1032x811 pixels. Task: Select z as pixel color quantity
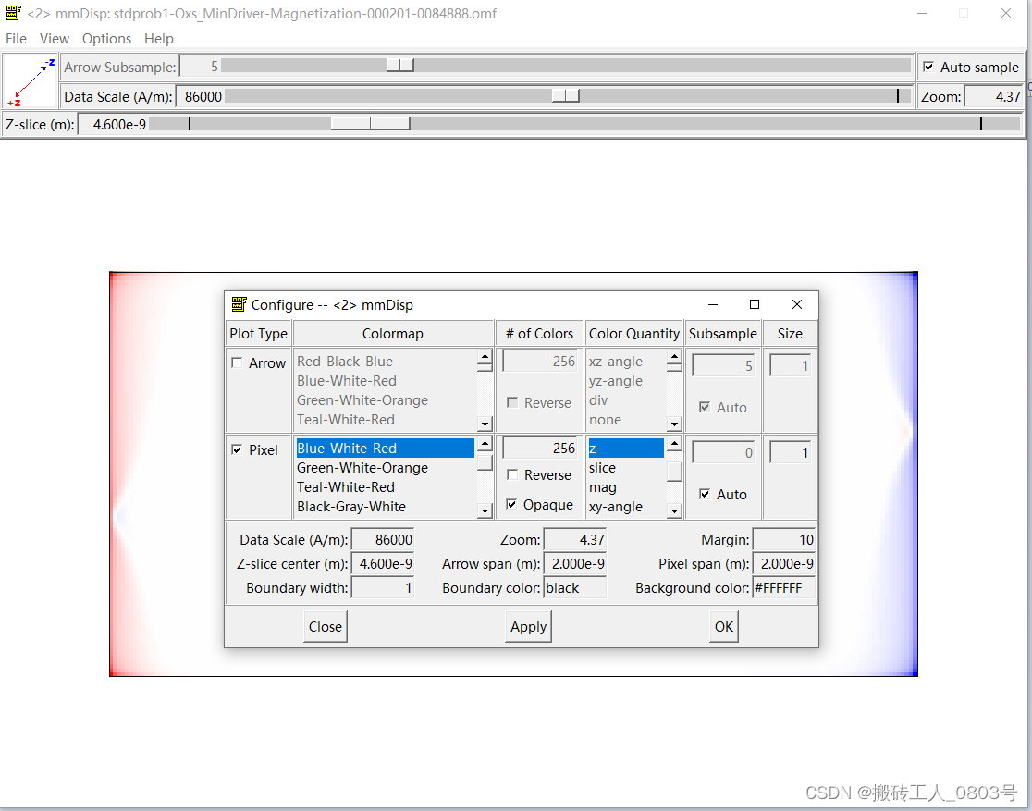[x=626, y=449]
